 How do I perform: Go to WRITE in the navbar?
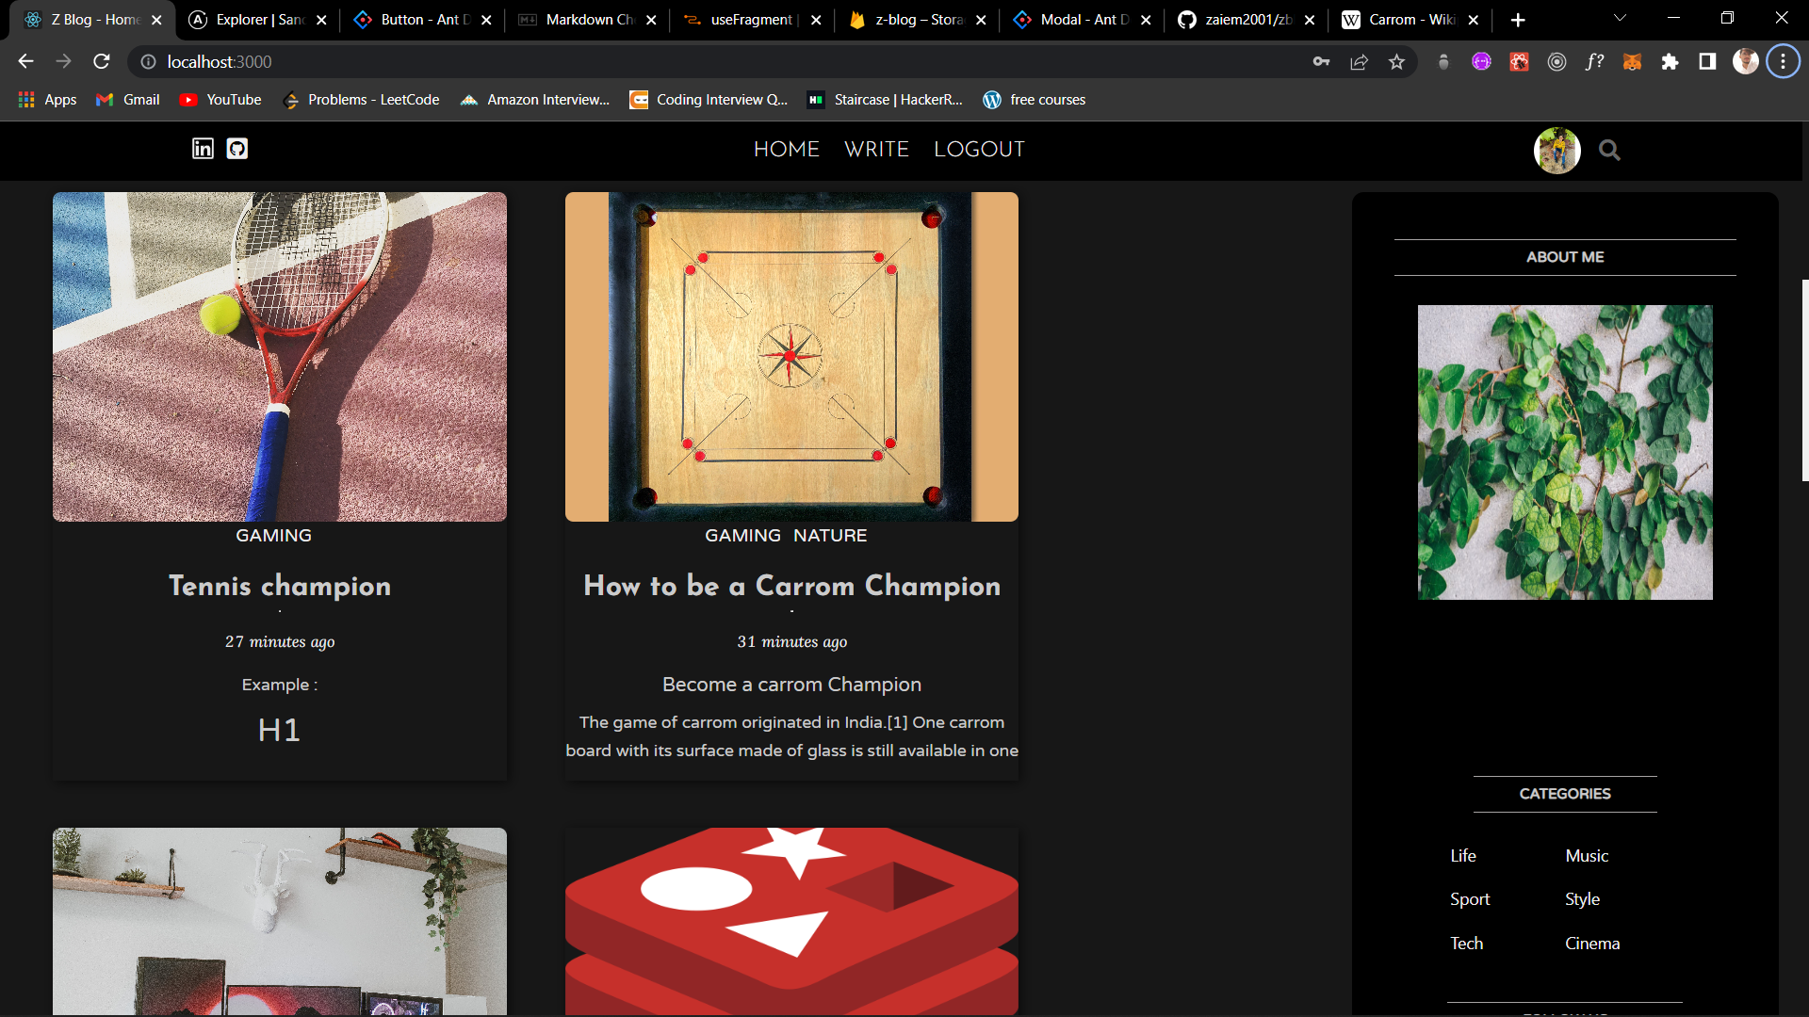tap(876, 150)
